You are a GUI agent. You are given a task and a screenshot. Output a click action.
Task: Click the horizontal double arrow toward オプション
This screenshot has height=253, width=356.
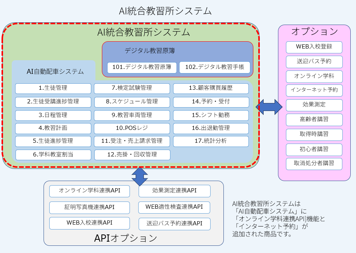(269, 107)
